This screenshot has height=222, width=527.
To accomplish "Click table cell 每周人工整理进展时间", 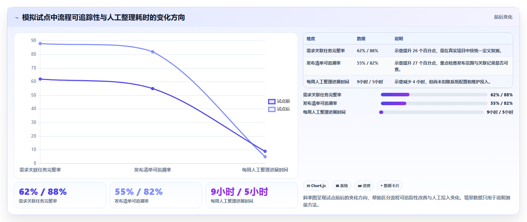I will click(x=328, y=82).
